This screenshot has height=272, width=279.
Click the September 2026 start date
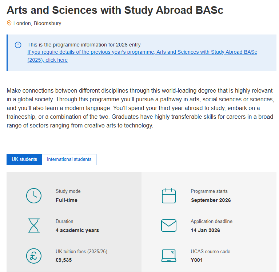coord(211,200)
